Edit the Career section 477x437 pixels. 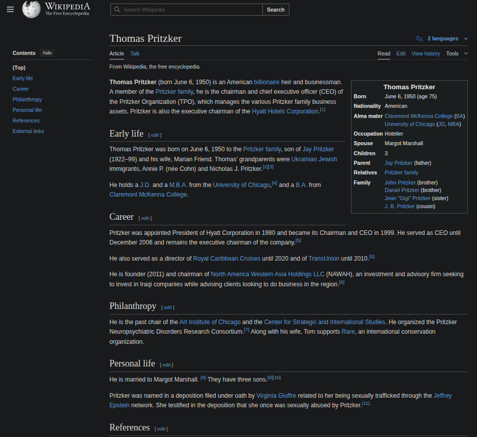(145, 218)
